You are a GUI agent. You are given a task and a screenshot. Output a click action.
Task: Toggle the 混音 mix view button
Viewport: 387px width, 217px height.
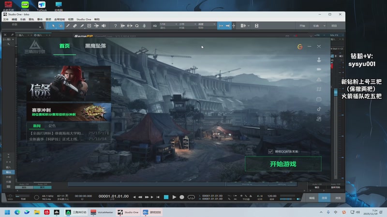[324, 198]
